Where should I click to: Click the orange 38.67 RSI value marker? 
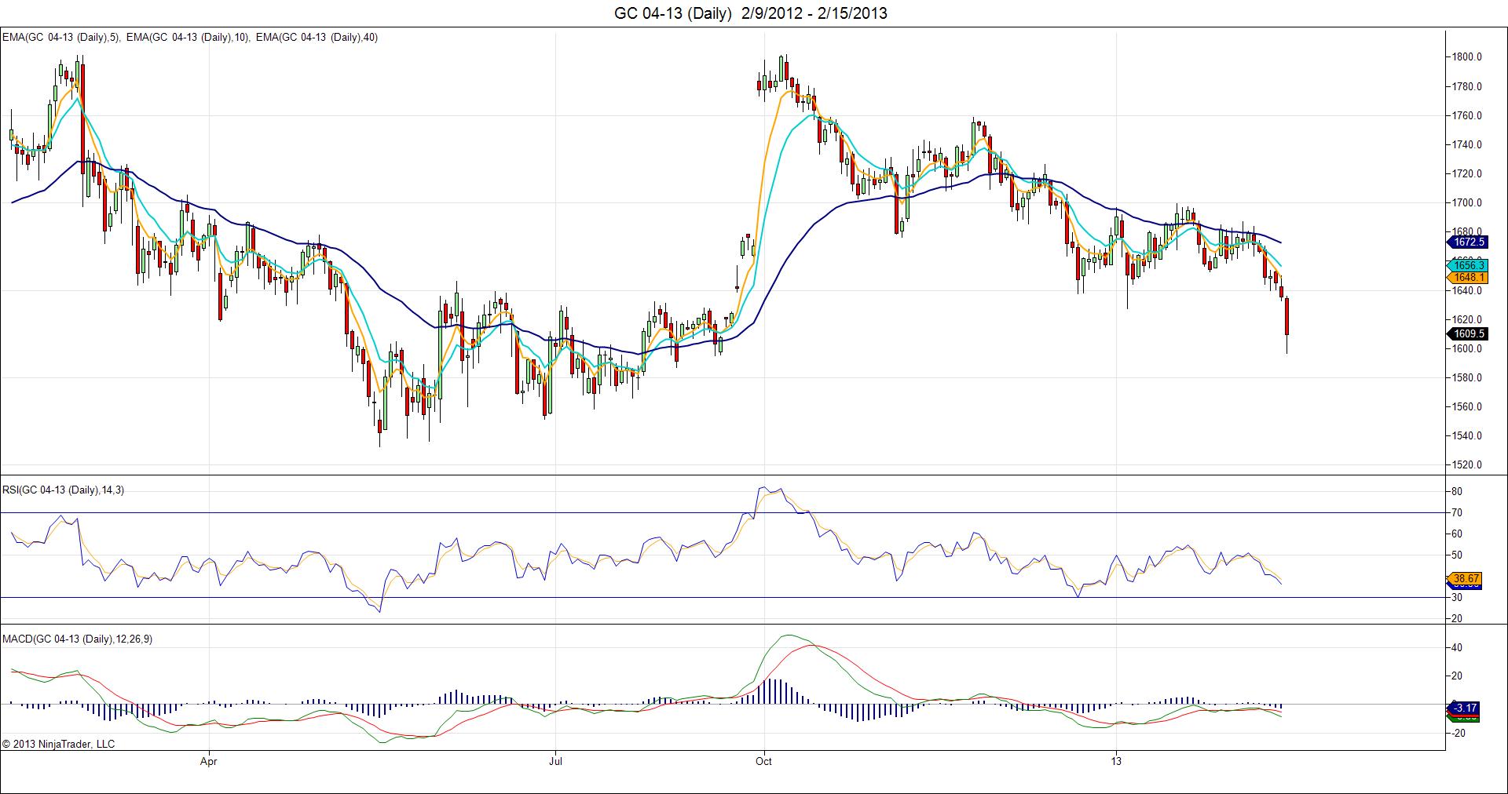1465,578
